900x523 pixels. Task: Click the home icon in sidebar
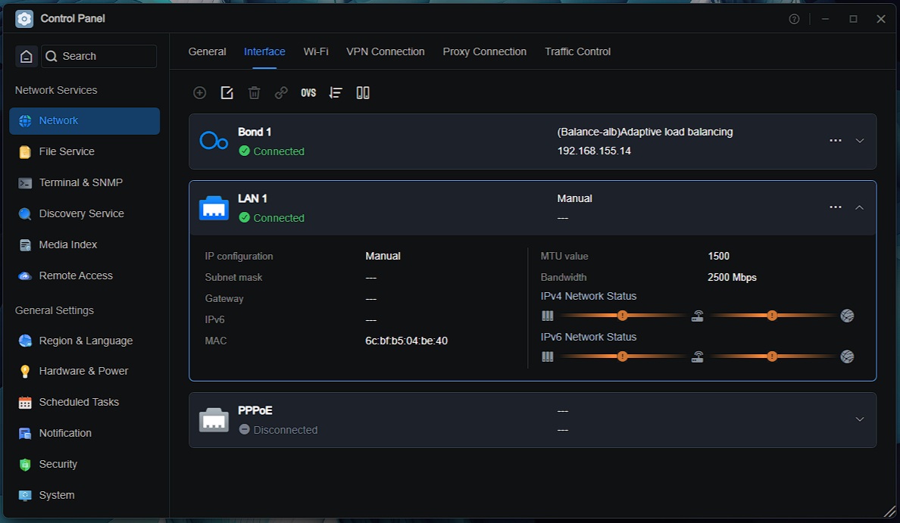point(27,56)
